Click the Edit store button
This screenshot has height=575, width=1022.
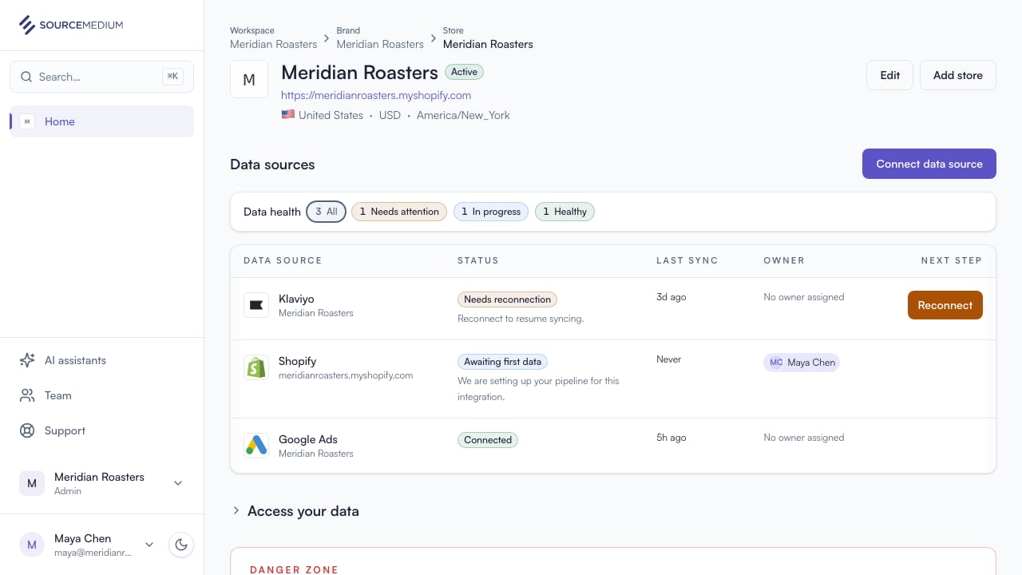pos(889,75)
